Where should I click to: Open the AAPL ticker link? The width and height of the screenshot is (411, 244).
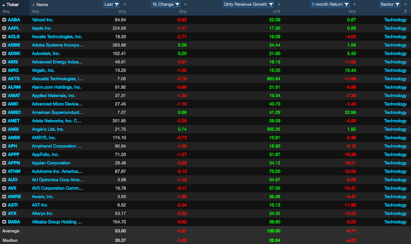pyautogui.click(x=14, y=28)
